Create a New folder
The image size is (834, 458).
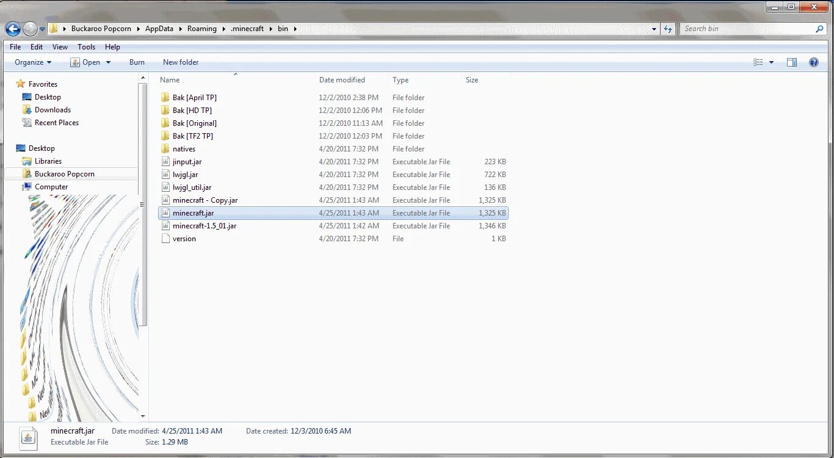181,62
